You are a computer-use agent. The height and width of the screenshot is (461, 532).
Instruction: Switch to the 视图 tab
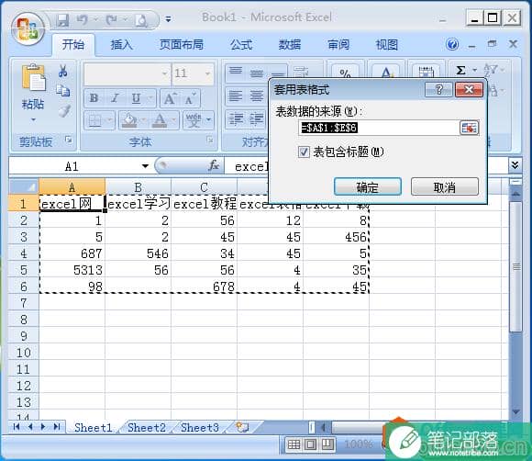coord(387,44)
